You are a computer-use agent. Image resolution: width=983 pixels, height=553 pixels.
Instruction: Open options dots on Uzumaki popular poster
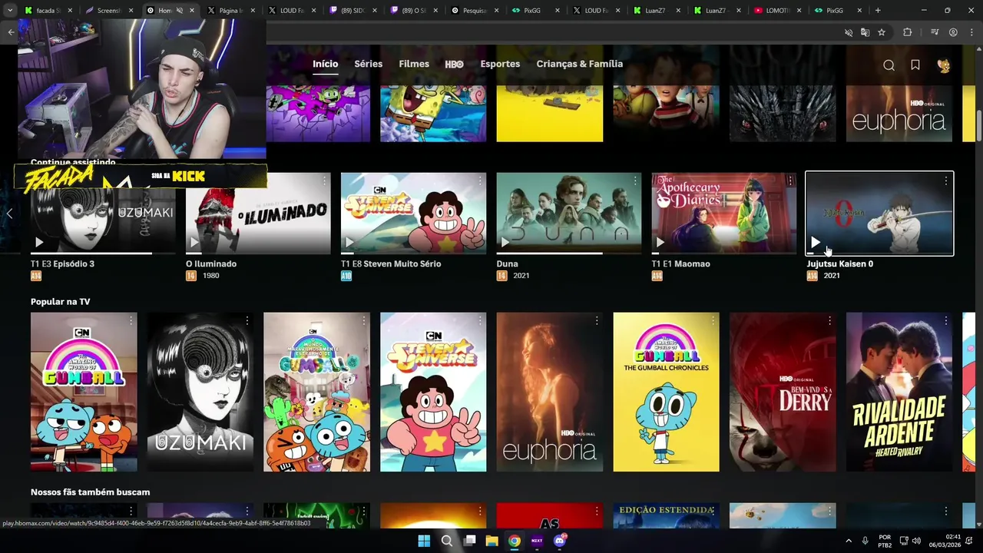[247, 320]
